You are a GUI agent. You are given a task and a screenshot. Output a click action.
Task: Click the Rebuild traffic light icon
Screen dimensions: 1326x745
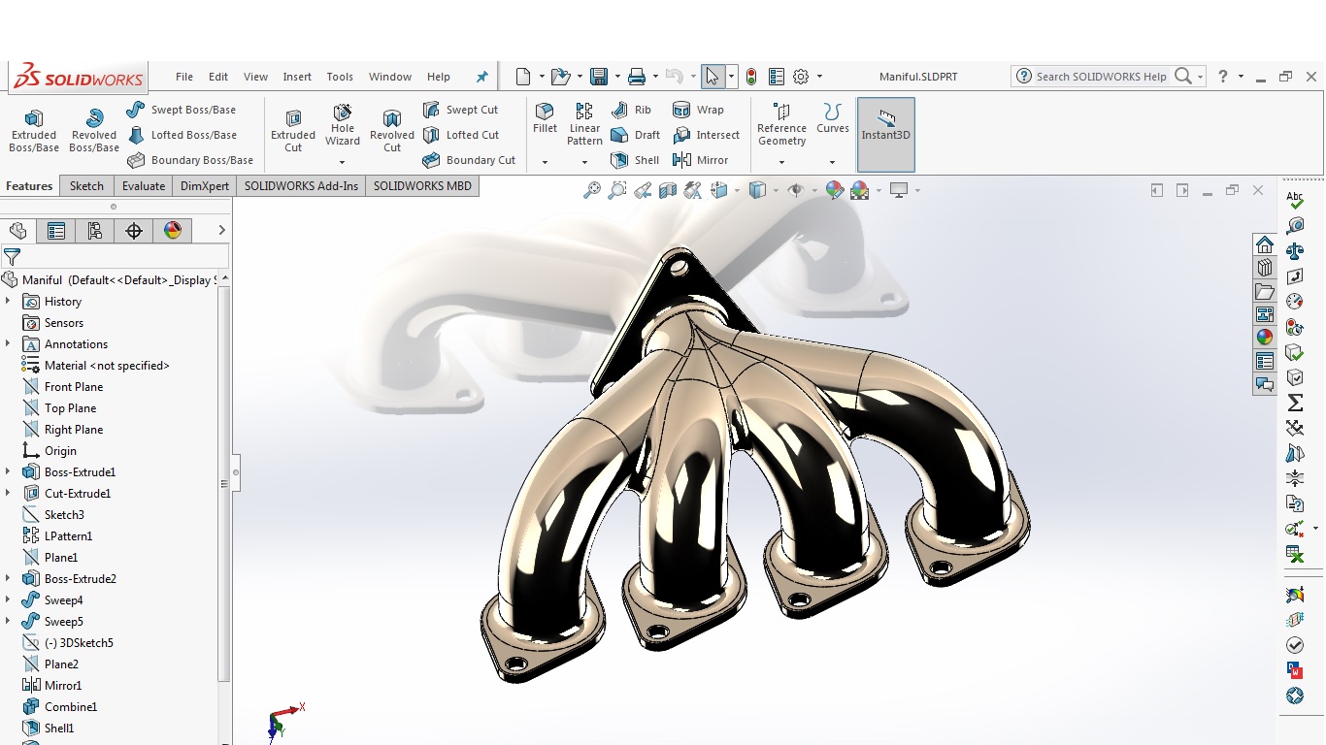[x=751, y=77]
